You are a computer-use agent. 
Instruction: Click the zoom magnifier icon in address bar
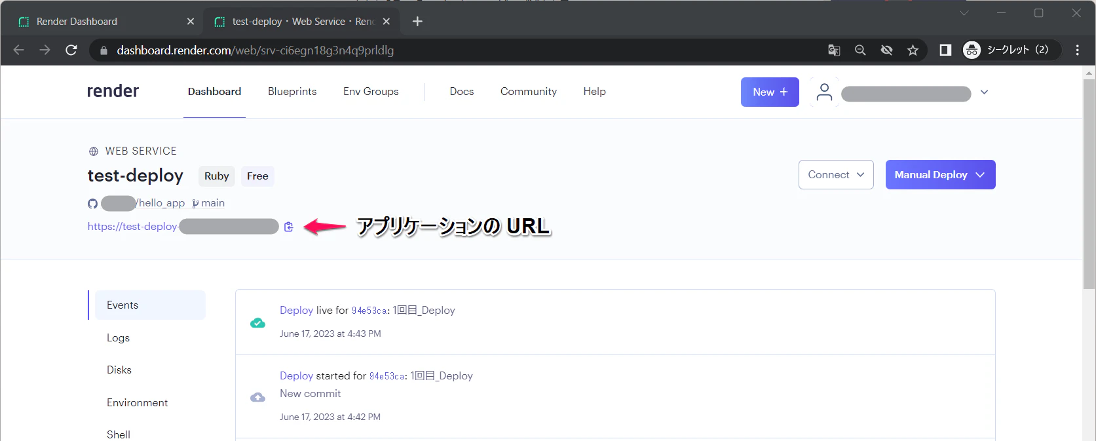(x=860, y=50)
